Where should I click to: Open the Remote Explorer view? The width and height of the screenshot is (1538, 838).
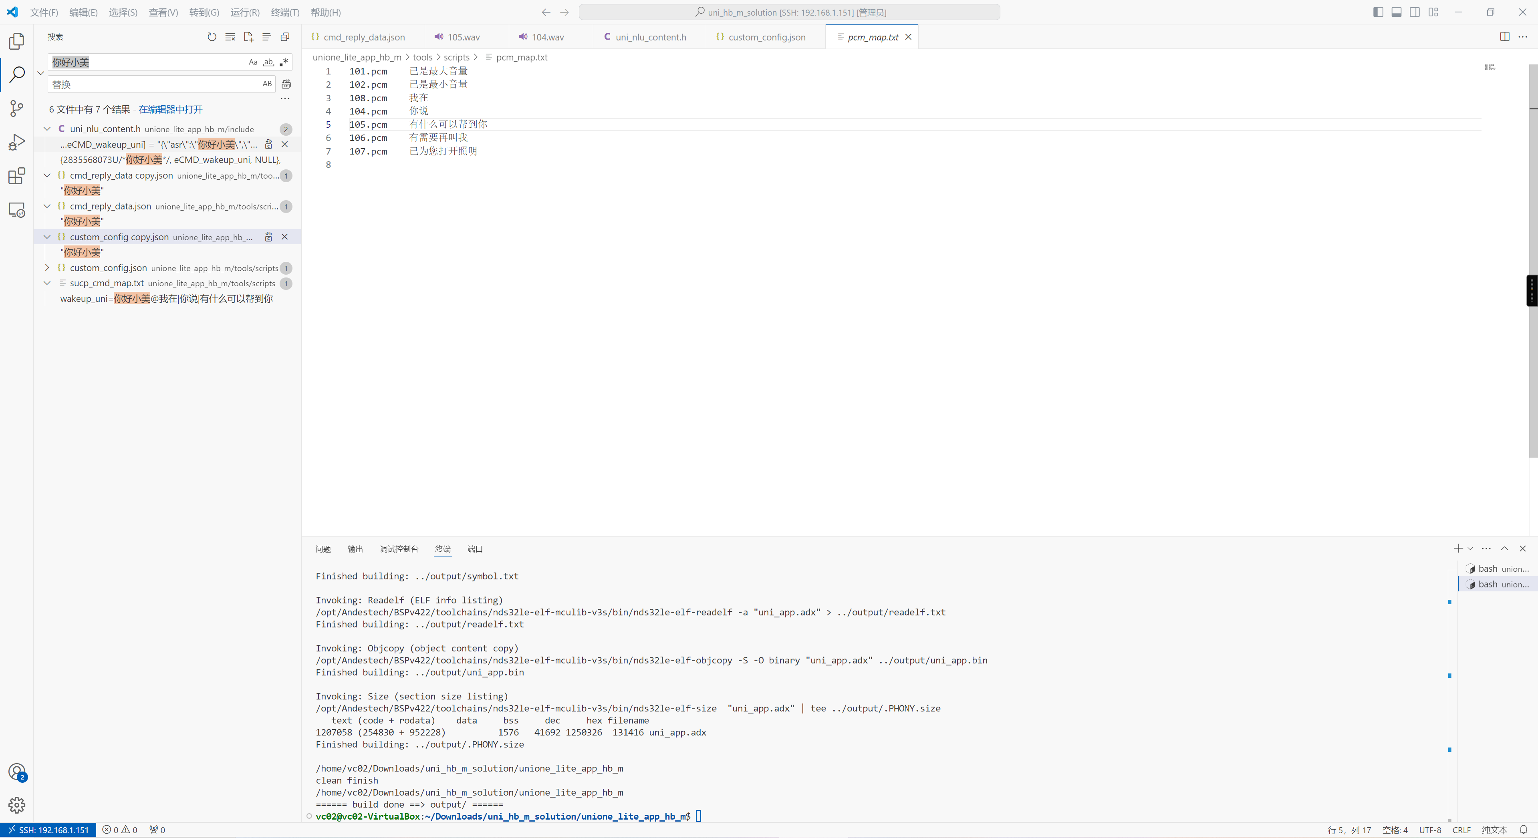(x=17, y=210)
